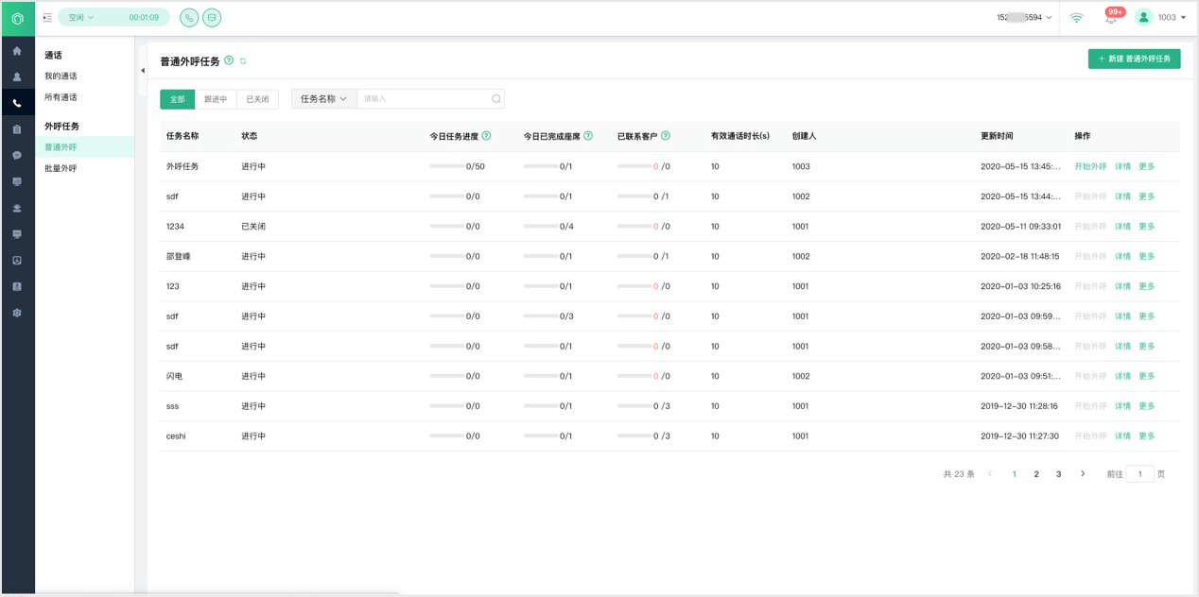
Task: Open 详情 for the sss row
Action: 1122,406
